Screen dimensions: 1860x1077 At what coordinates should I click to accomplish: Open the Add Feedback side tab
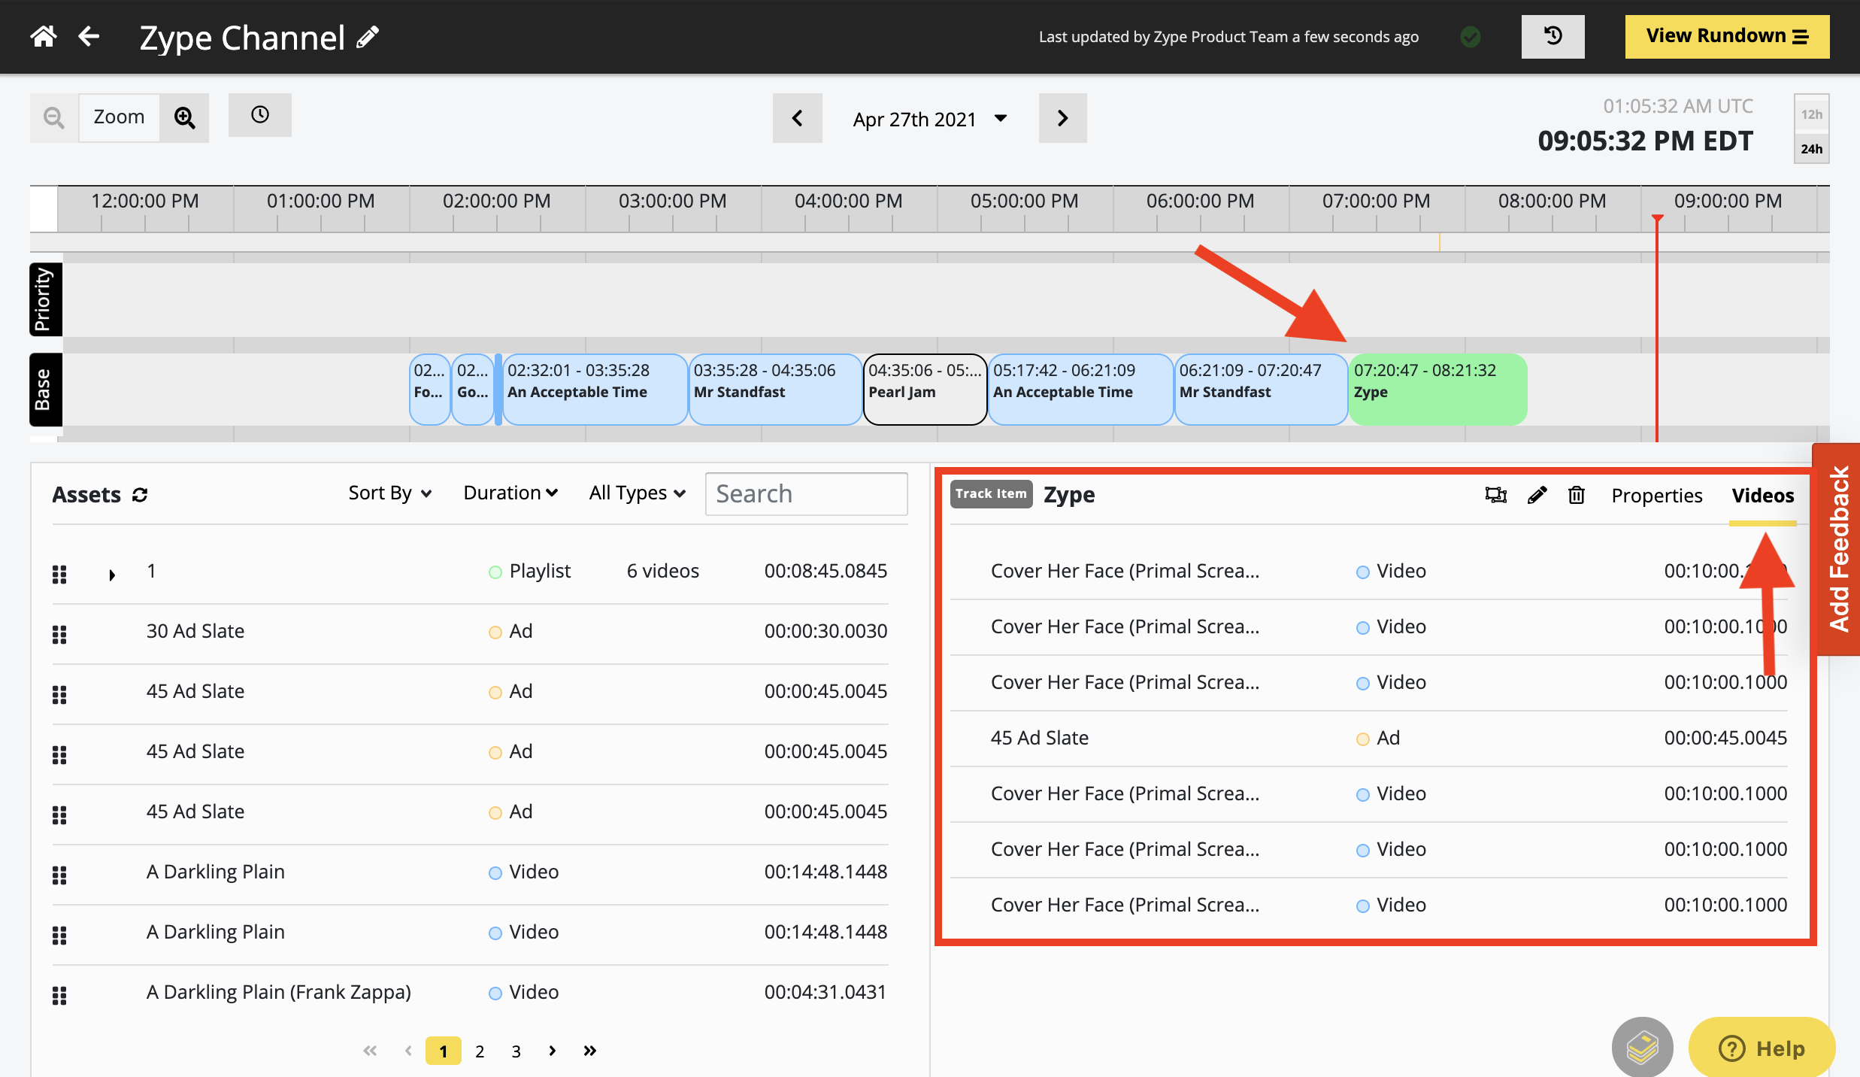pyautogui.click(x=1837, y=549)
